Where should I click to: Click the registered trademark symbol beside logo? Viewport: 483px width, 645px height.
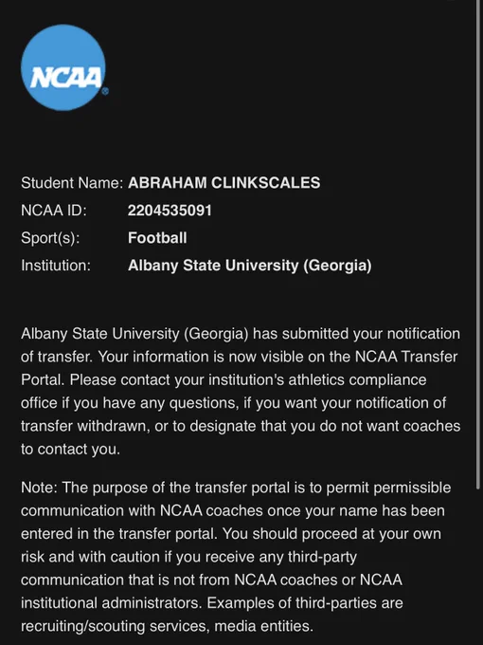click(x=105, y=91)
